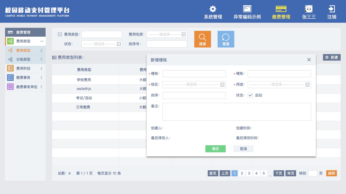The image size is (346, 194).
Task: Expand the 缴费事务 sidebar menu
Action: tap(25, 78)
